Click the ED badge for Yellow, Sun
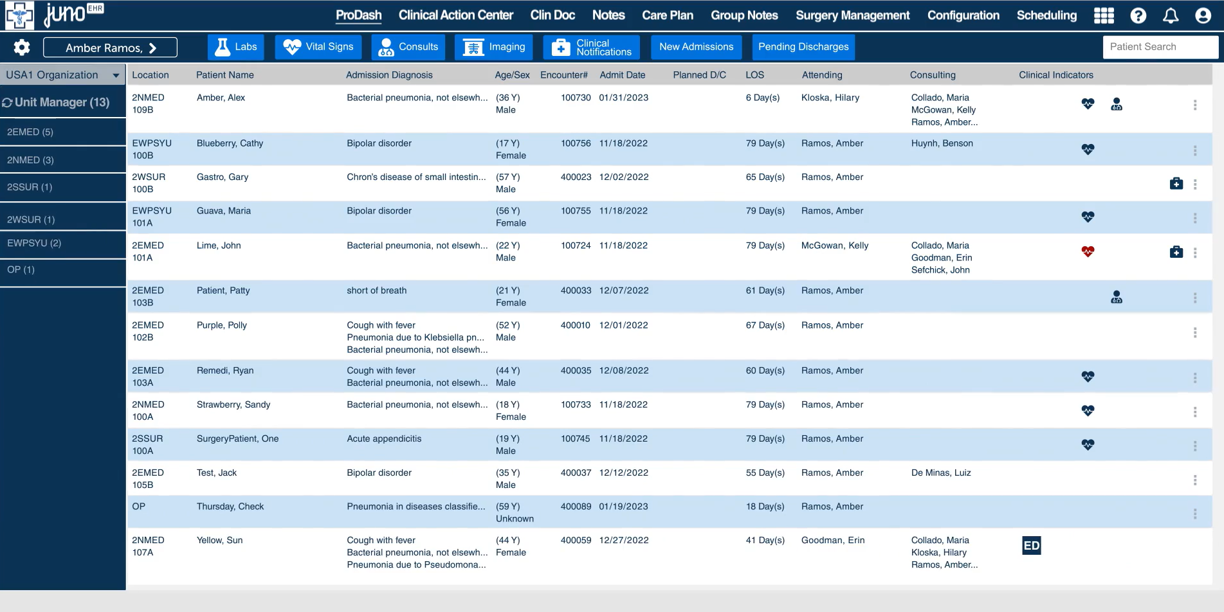1224x612 pixels. 1031,544
